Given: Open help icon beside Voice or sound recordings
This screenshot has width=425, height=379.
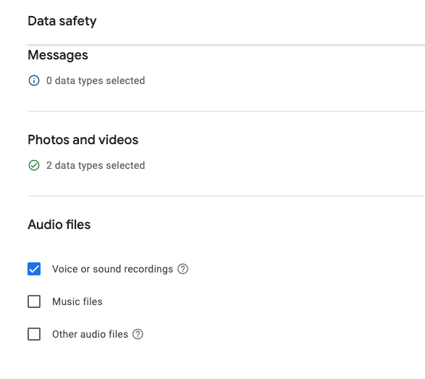Looking at the screenshot, I should point(182,269).
